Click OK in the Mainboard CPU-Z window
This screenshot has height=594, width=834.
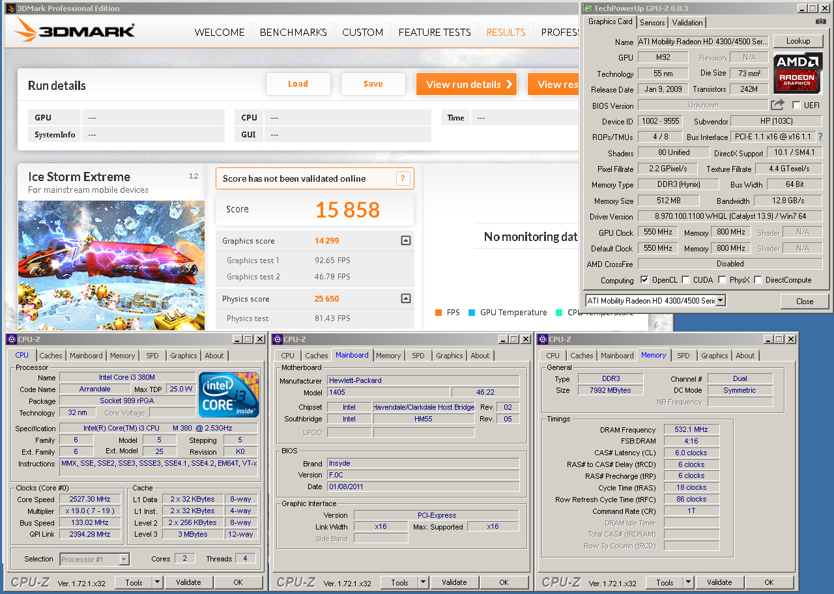(x=504, y=582)
